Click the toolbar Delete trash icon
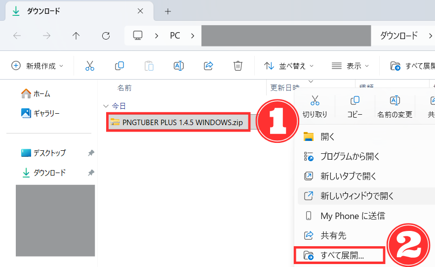 (x=238, y=66)
